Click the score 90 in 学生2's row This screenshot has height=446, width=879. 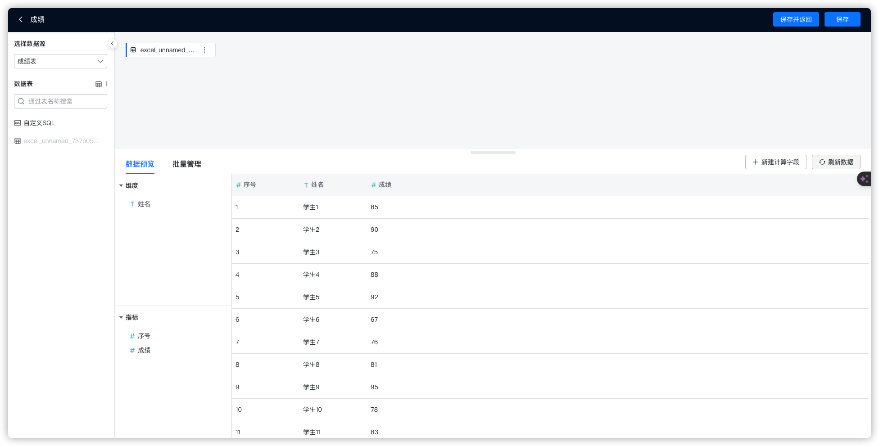pos(374,230)
